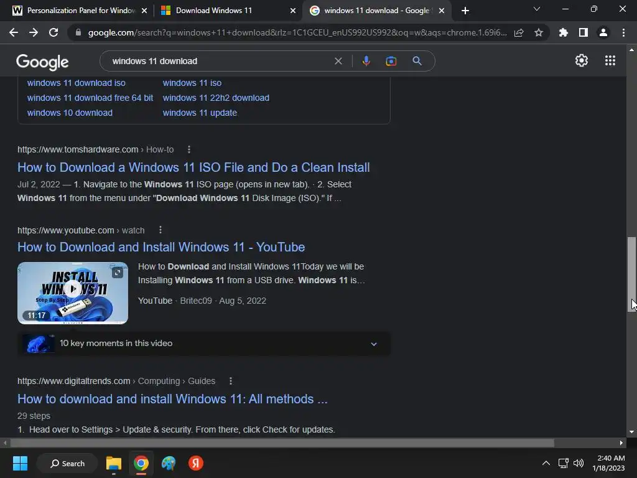Open the Chrome tab search dropdown
Image resolution: width=637 pixels, height=478 pixels.
pyautogui.click(x=537, y=9)
